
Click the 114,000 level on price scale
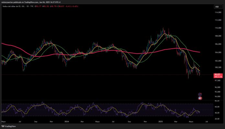[217, 12]
